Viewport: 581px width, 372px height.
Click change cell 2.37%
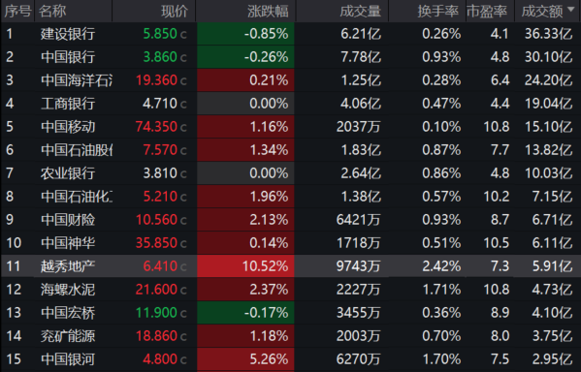tap(245, 290)
